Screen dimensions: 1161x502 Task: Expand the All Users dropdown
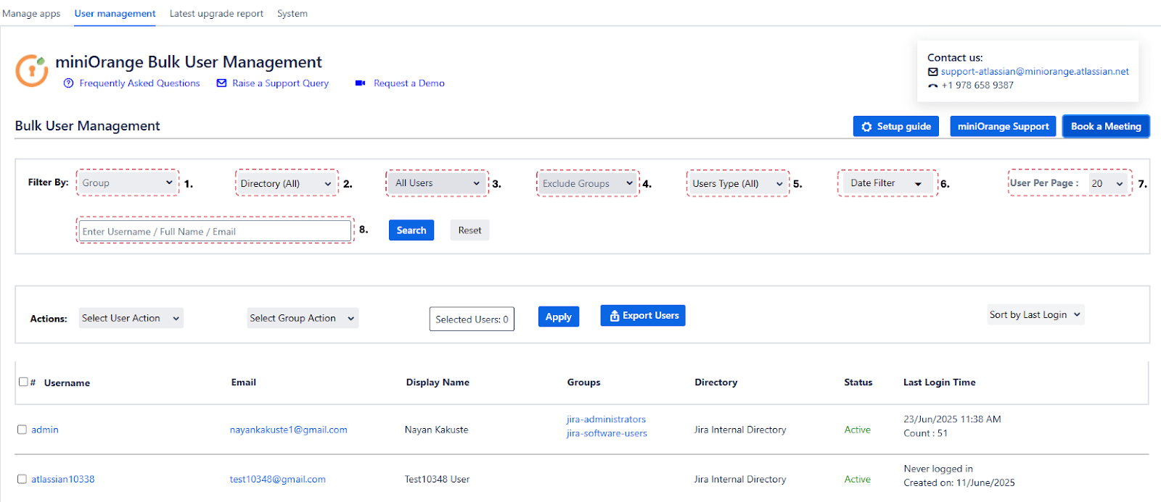point(438,183)
